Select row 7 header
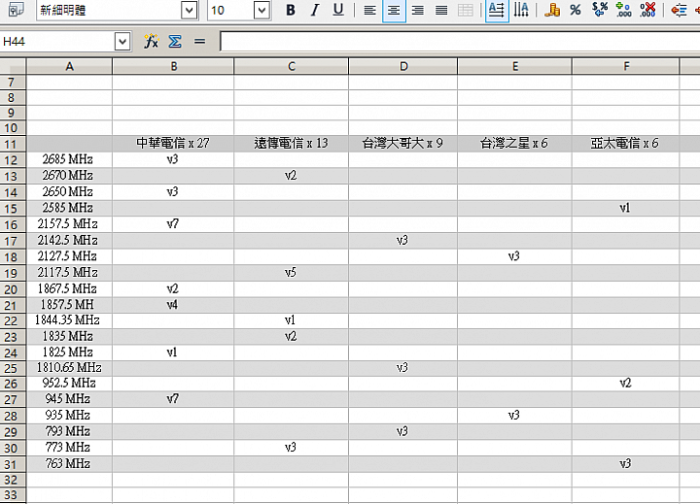This screenshot has width=700, height=504. click(13, 83)
